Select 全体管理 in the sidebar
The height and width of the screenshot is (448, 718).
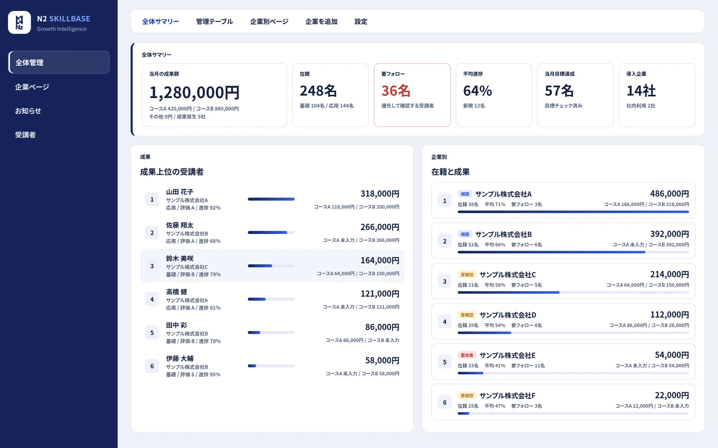click(x=59, y=62)
